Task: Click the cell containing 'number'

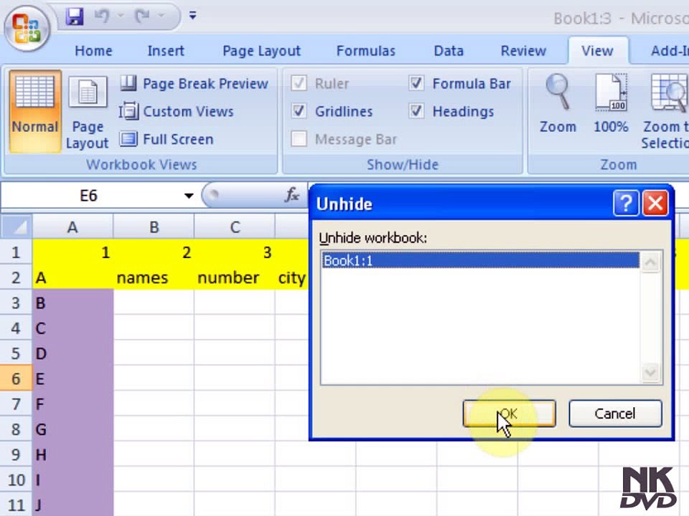Action: click(235, 277)
